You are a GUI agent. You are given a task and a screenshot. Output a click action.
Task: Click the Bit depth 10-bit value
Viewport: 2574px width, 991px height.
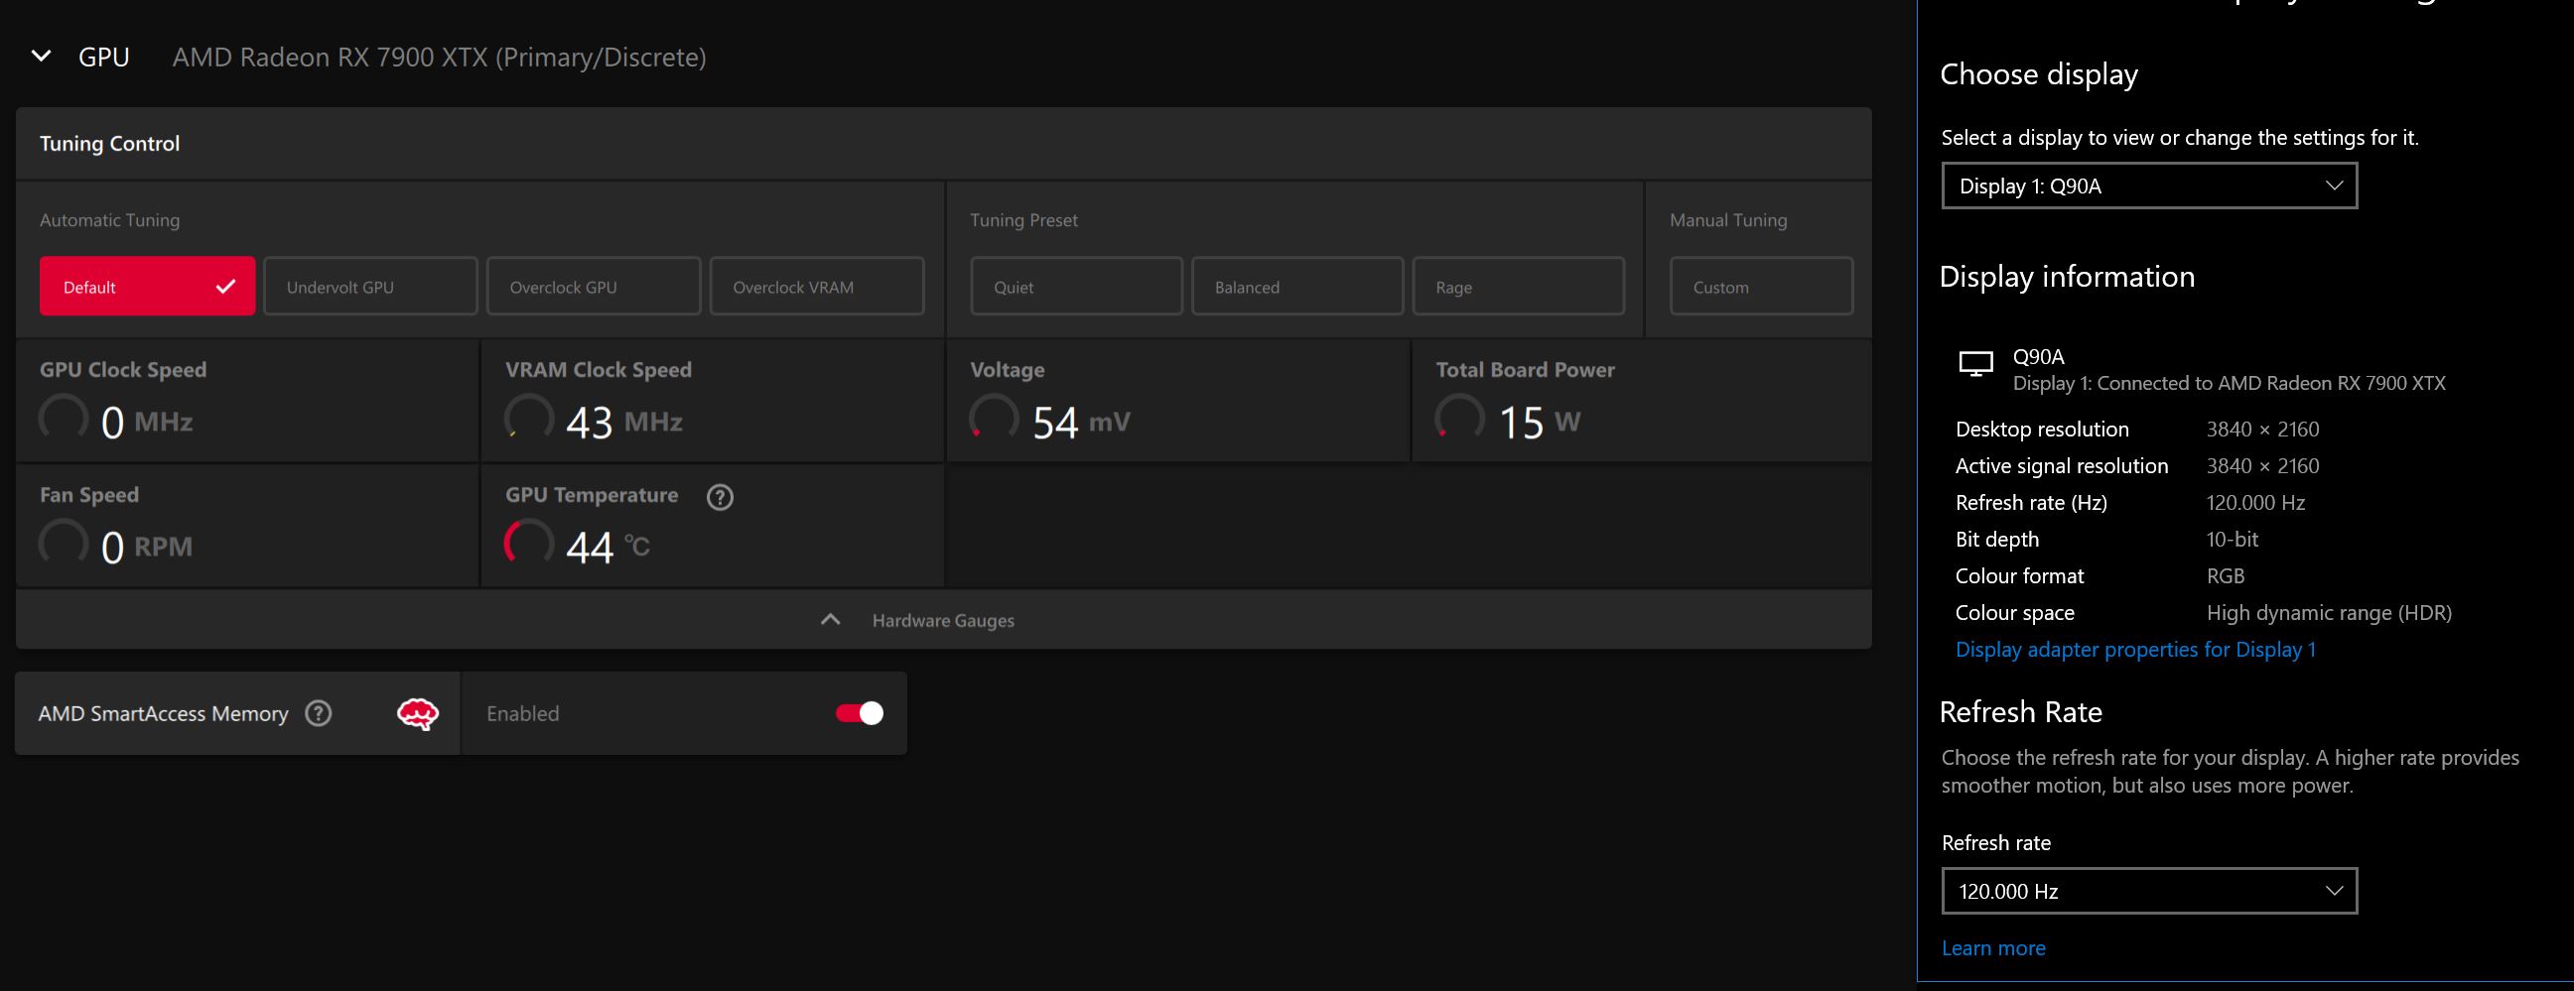[x=2232, y=540]
